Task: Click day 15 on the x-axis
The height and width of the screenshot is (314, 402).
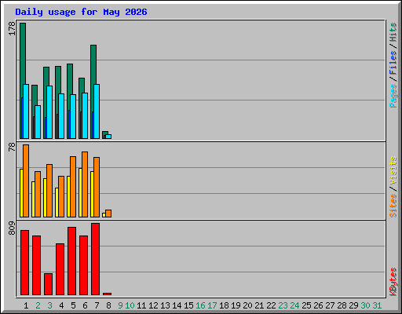Action: pyautogui.click(x=188, y=305)
